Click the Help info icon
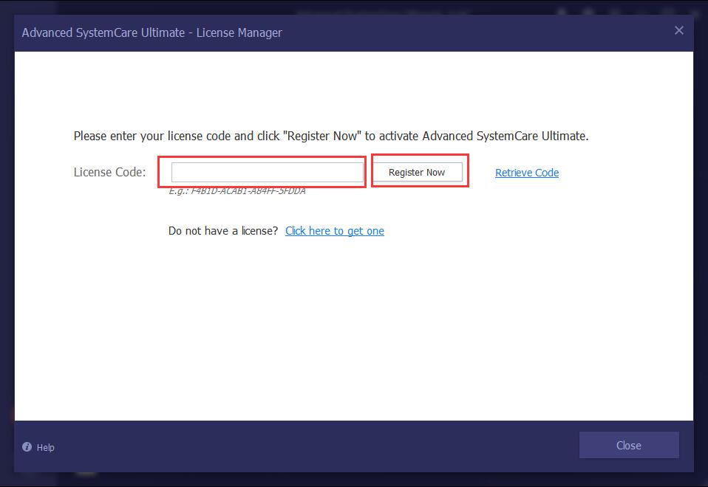708x487 pixels. click(27, 447)
